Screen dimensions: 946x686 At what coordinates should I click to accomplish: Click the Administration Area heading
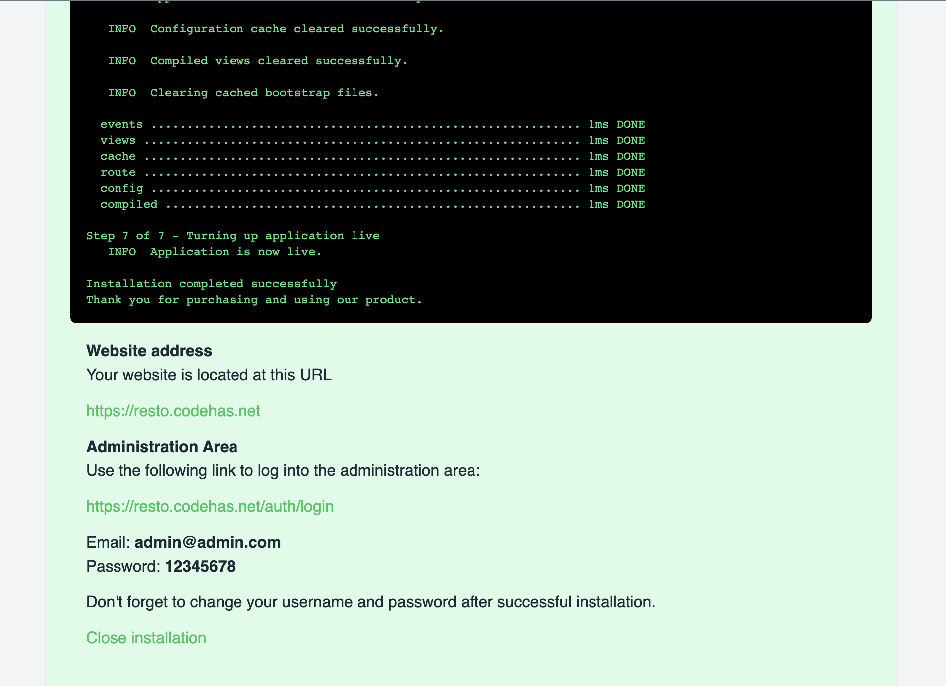[162, 447]
